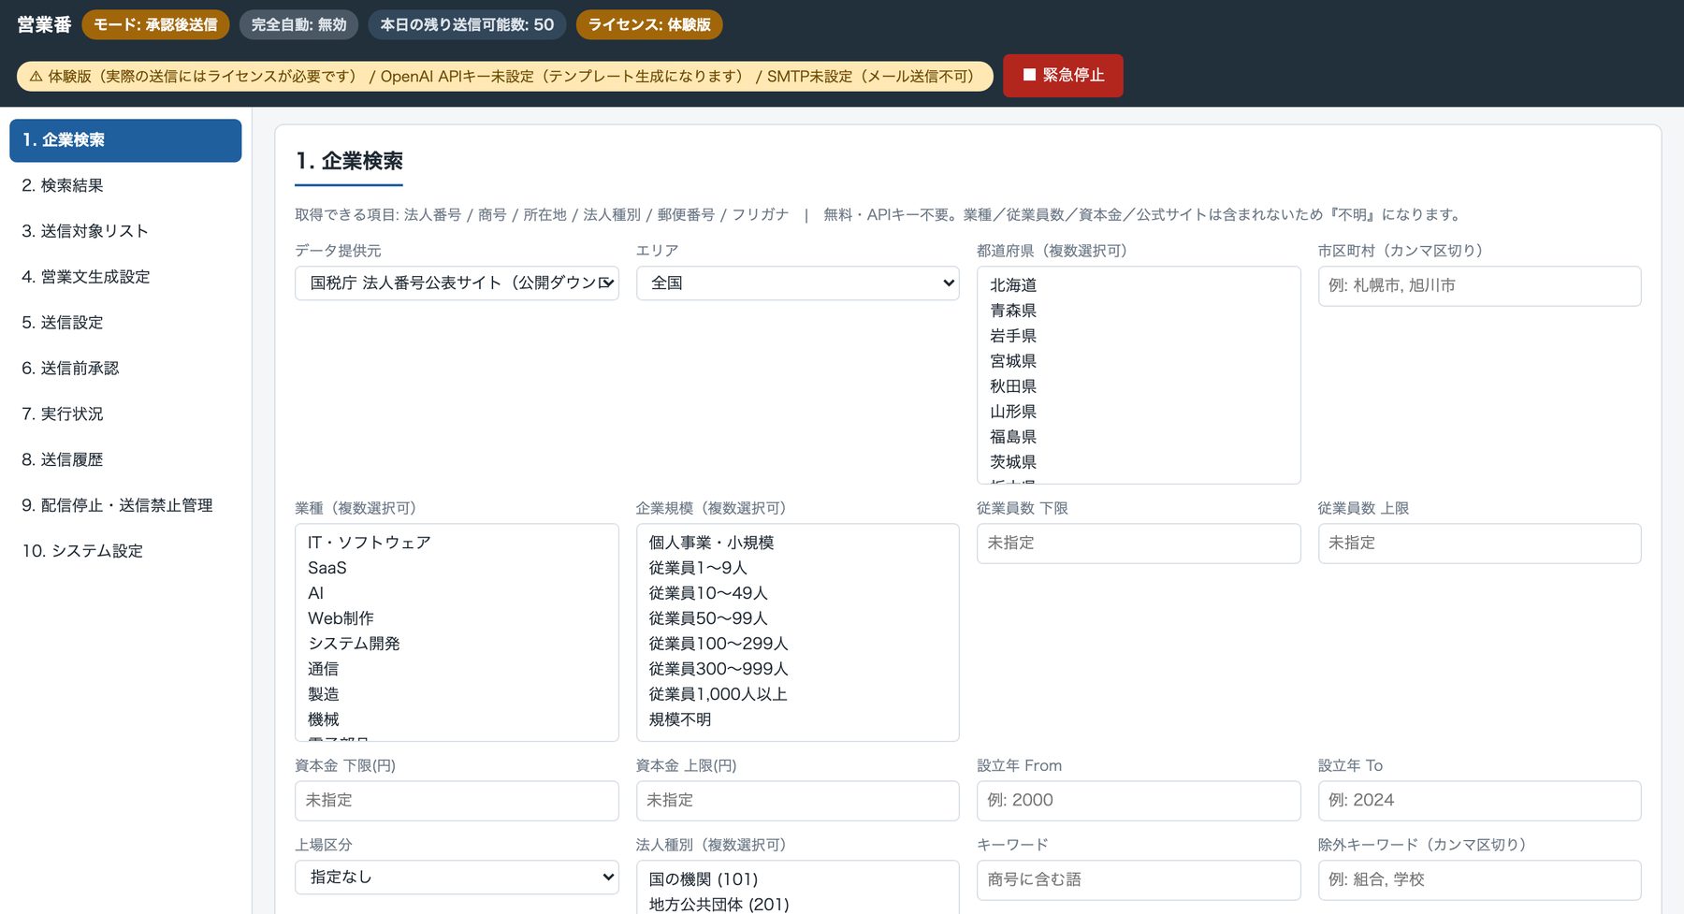The image size is (1684, 914).
Task: Click the 従業員数 下限 input field
Action: point(1139,544)
